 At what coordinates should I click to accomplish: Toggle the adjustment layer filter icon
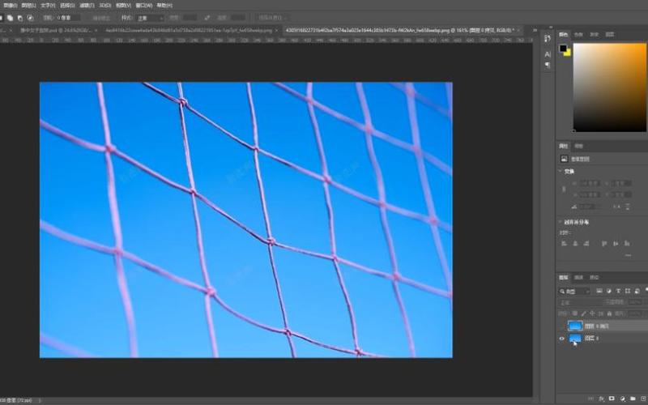[609, 292]
